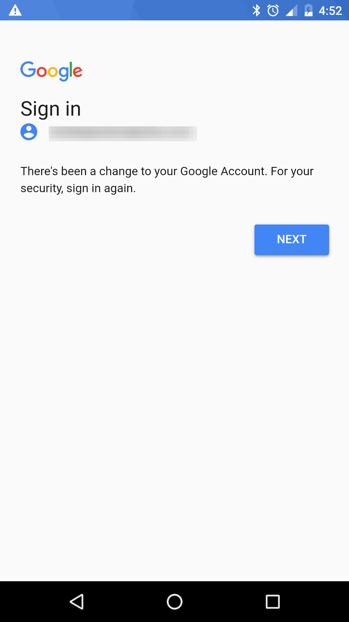Open Recents with the square button

(x=272, y=602)
